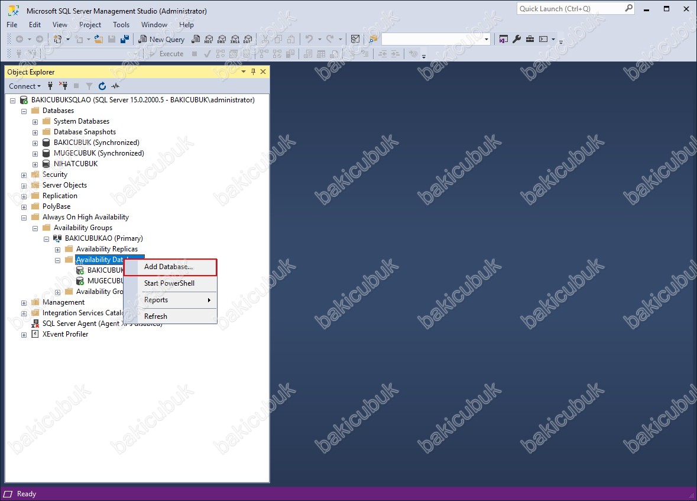Close the Object Explorer panel

point(263,72)
